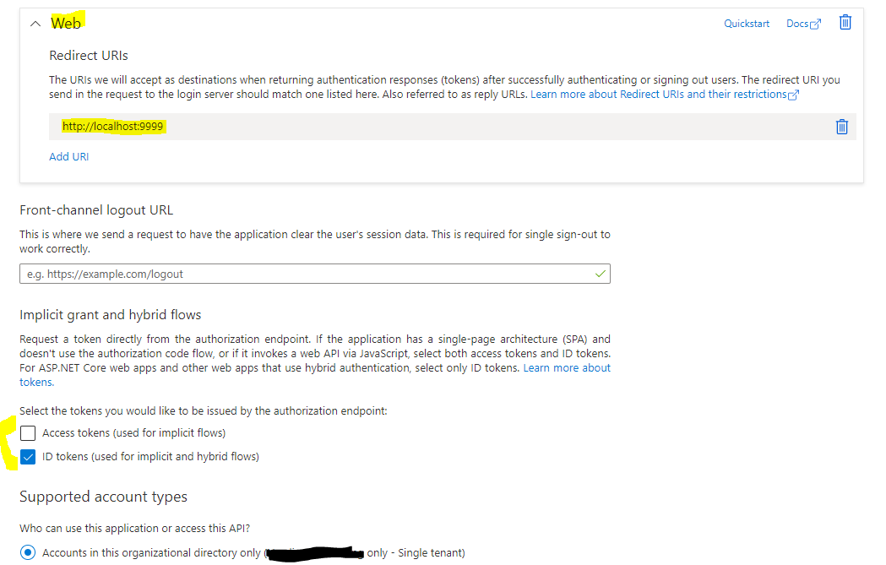Screen dimensions: 886x565
Task: Click the Redirect URIs heading
Action: point(89,56)
